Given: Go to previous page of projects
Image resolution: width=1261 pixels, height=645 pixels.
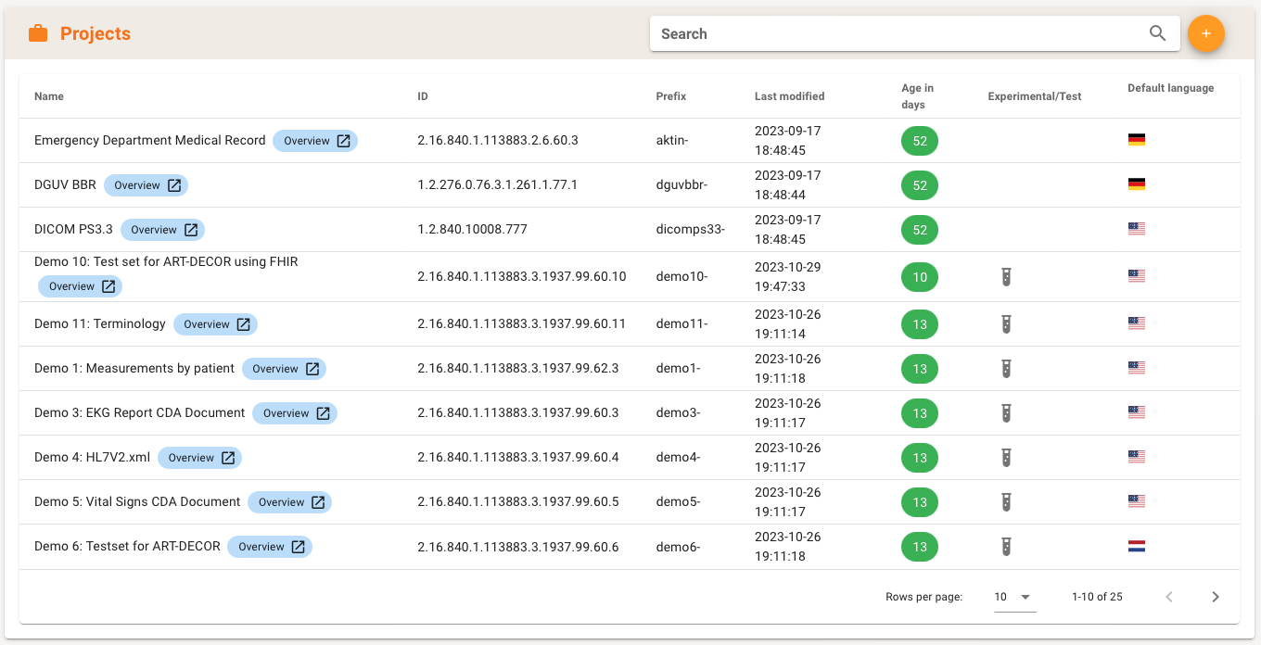Looking at the screenshot, I should tap(1169, 597).
